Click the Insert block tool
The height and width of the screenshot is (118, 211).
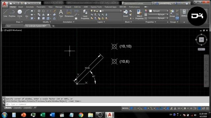126,13
